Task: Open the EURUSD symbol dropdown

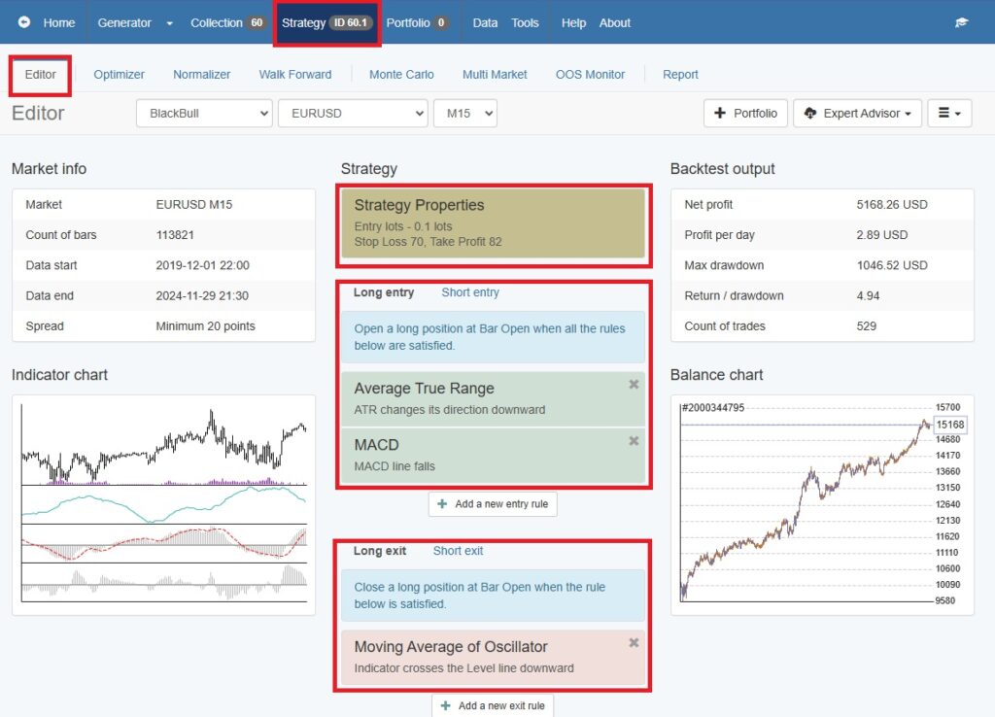Action: coord(352,114)
